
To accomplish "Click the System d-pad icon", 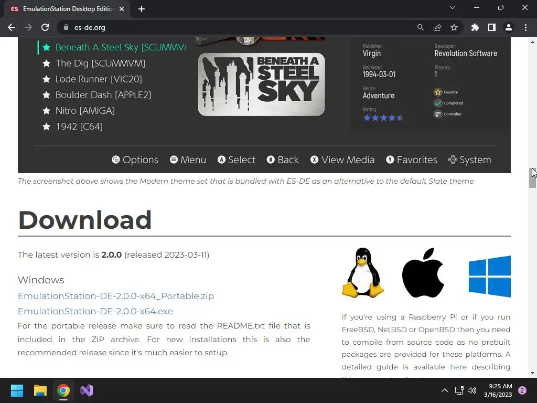I will (453, 160).
